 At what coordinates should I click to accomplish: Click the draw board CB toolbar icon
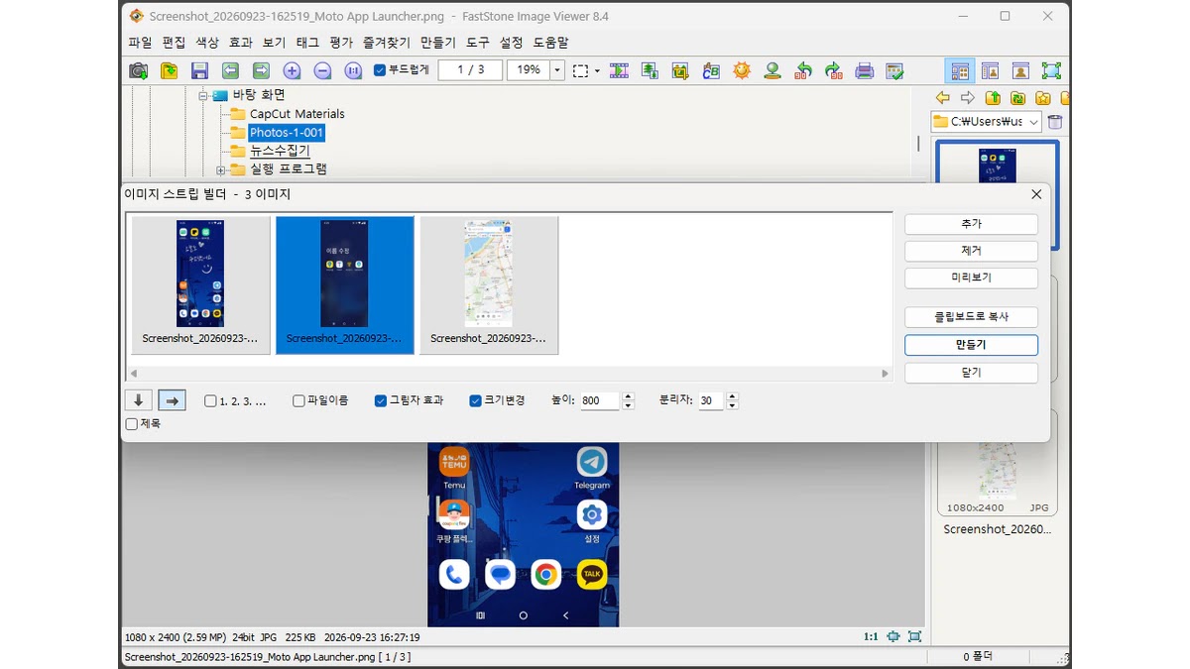pyautogui.click(x=711, y=70)
